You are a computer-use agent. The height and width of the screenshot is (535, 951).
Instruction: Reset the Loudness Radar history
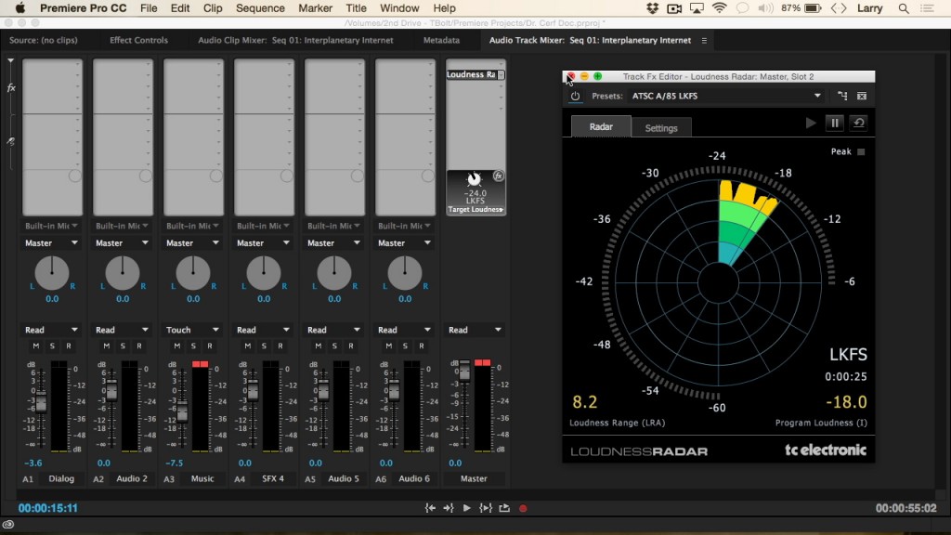coord(858,124)
